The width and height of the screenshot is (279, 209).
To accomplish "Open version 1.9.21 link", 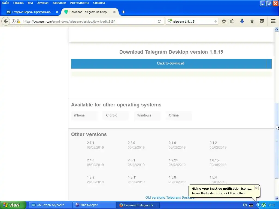I will click(x=173, y=160).
